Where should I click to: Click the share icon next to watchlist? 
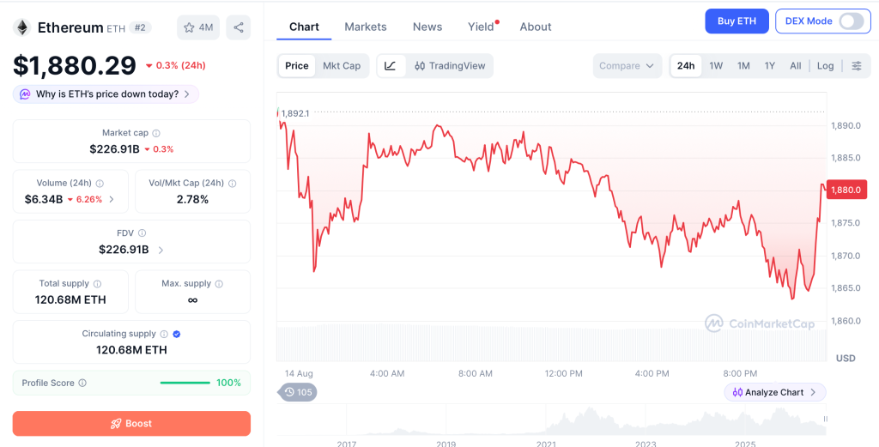239,27
